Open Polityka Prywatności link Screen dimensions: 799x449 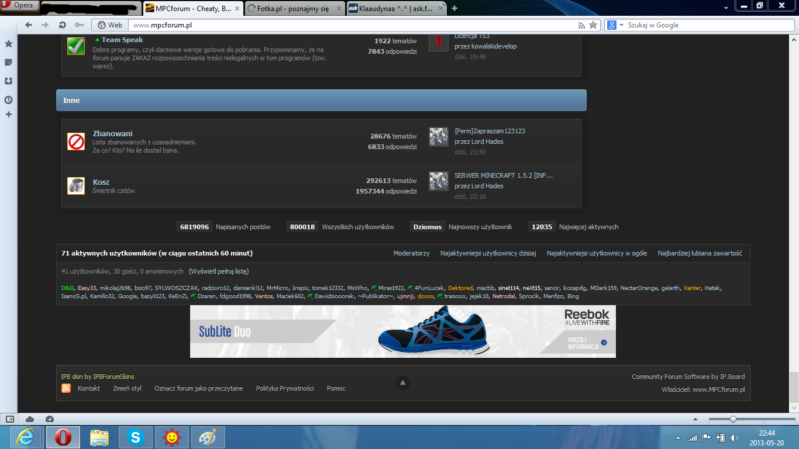pyautogui.click(x=285, y=388)
